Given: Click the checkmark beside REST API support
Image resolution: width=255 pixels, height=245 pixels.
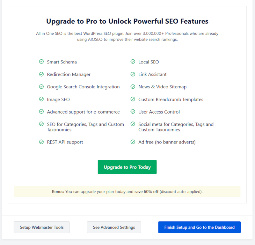Looking at the screenshot, I should (x=41, y=142).
